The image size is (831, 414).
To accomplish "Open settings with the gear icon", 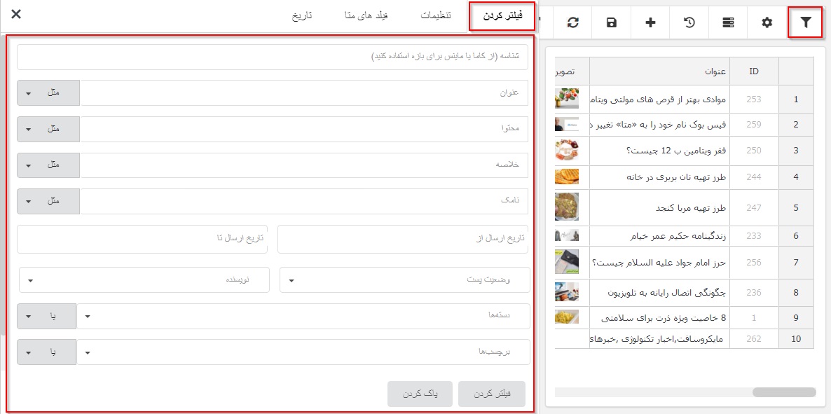I will tap(767, 22).
